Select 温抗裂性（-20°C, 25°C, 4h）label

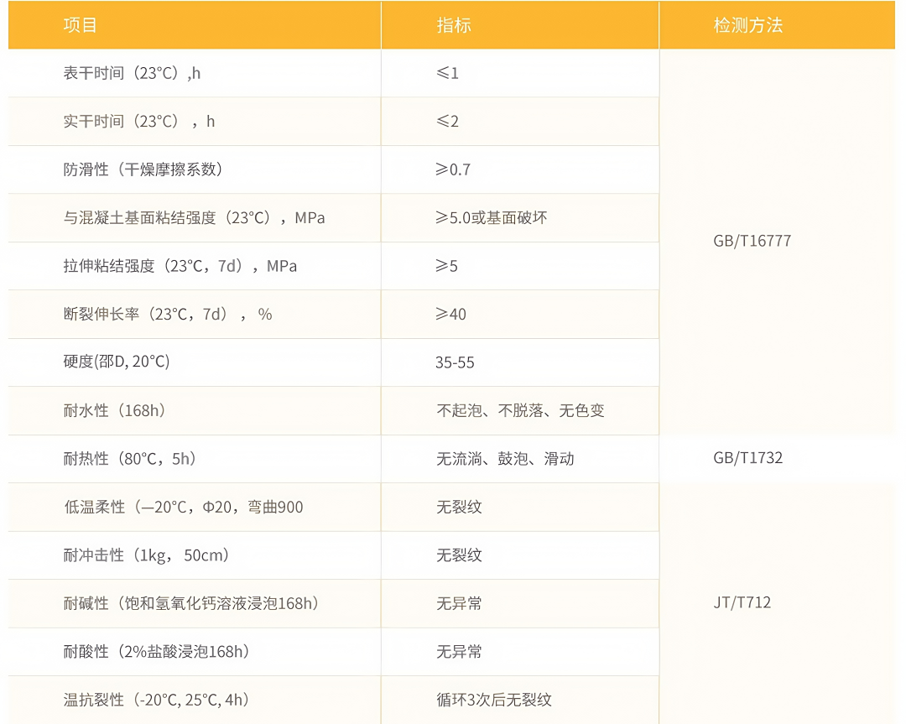(157, 700)
